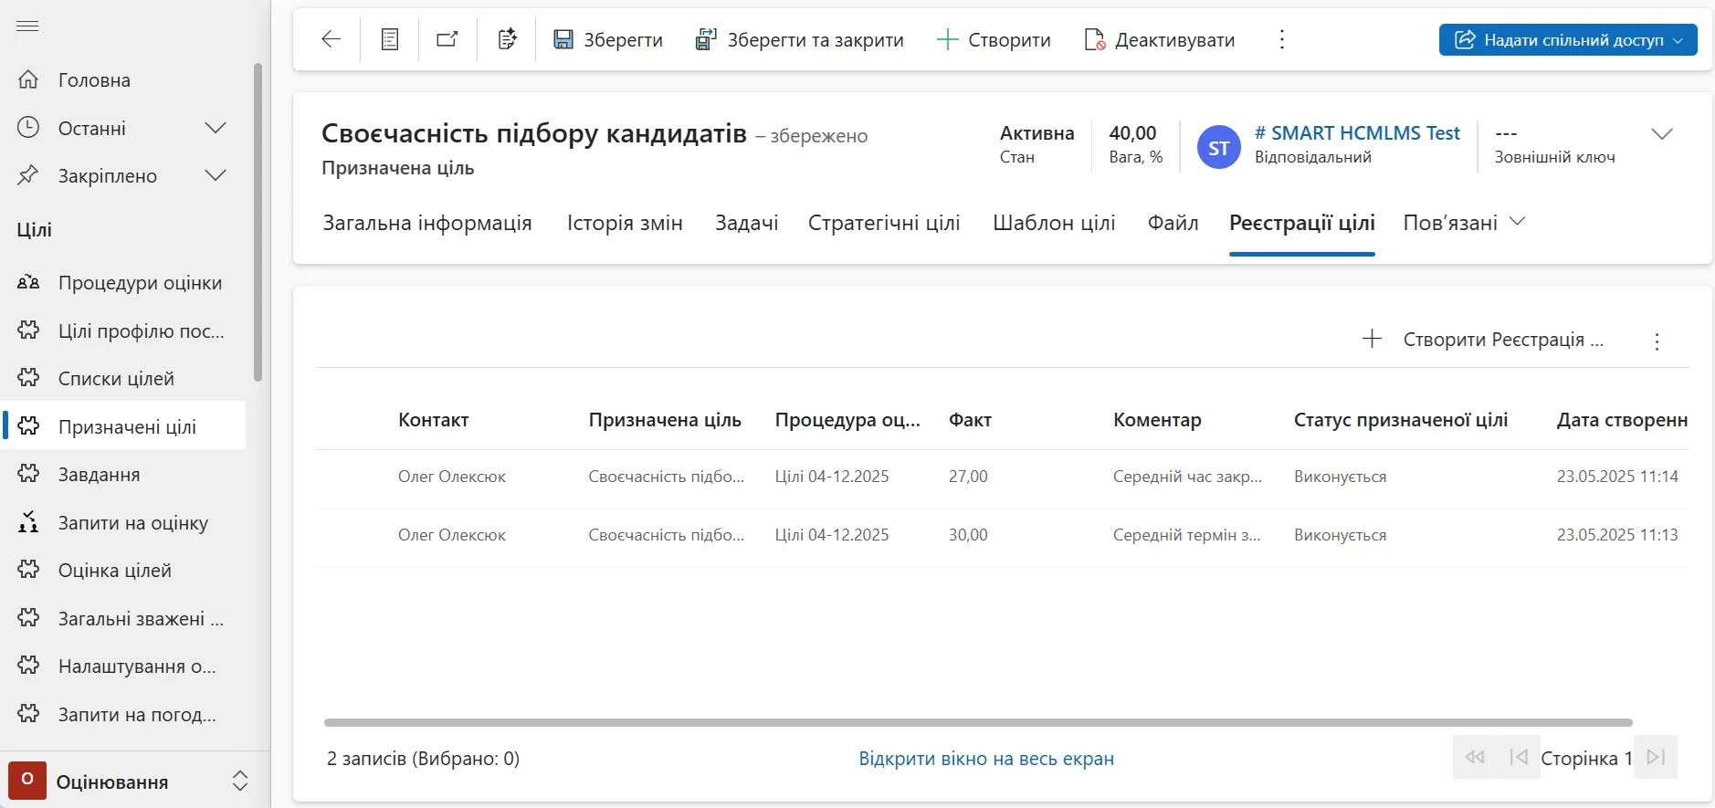Viewport: 1715px width, 808px height.
Task: Click the horizontal grid scrollbar
Action: [x=978, y=722]
